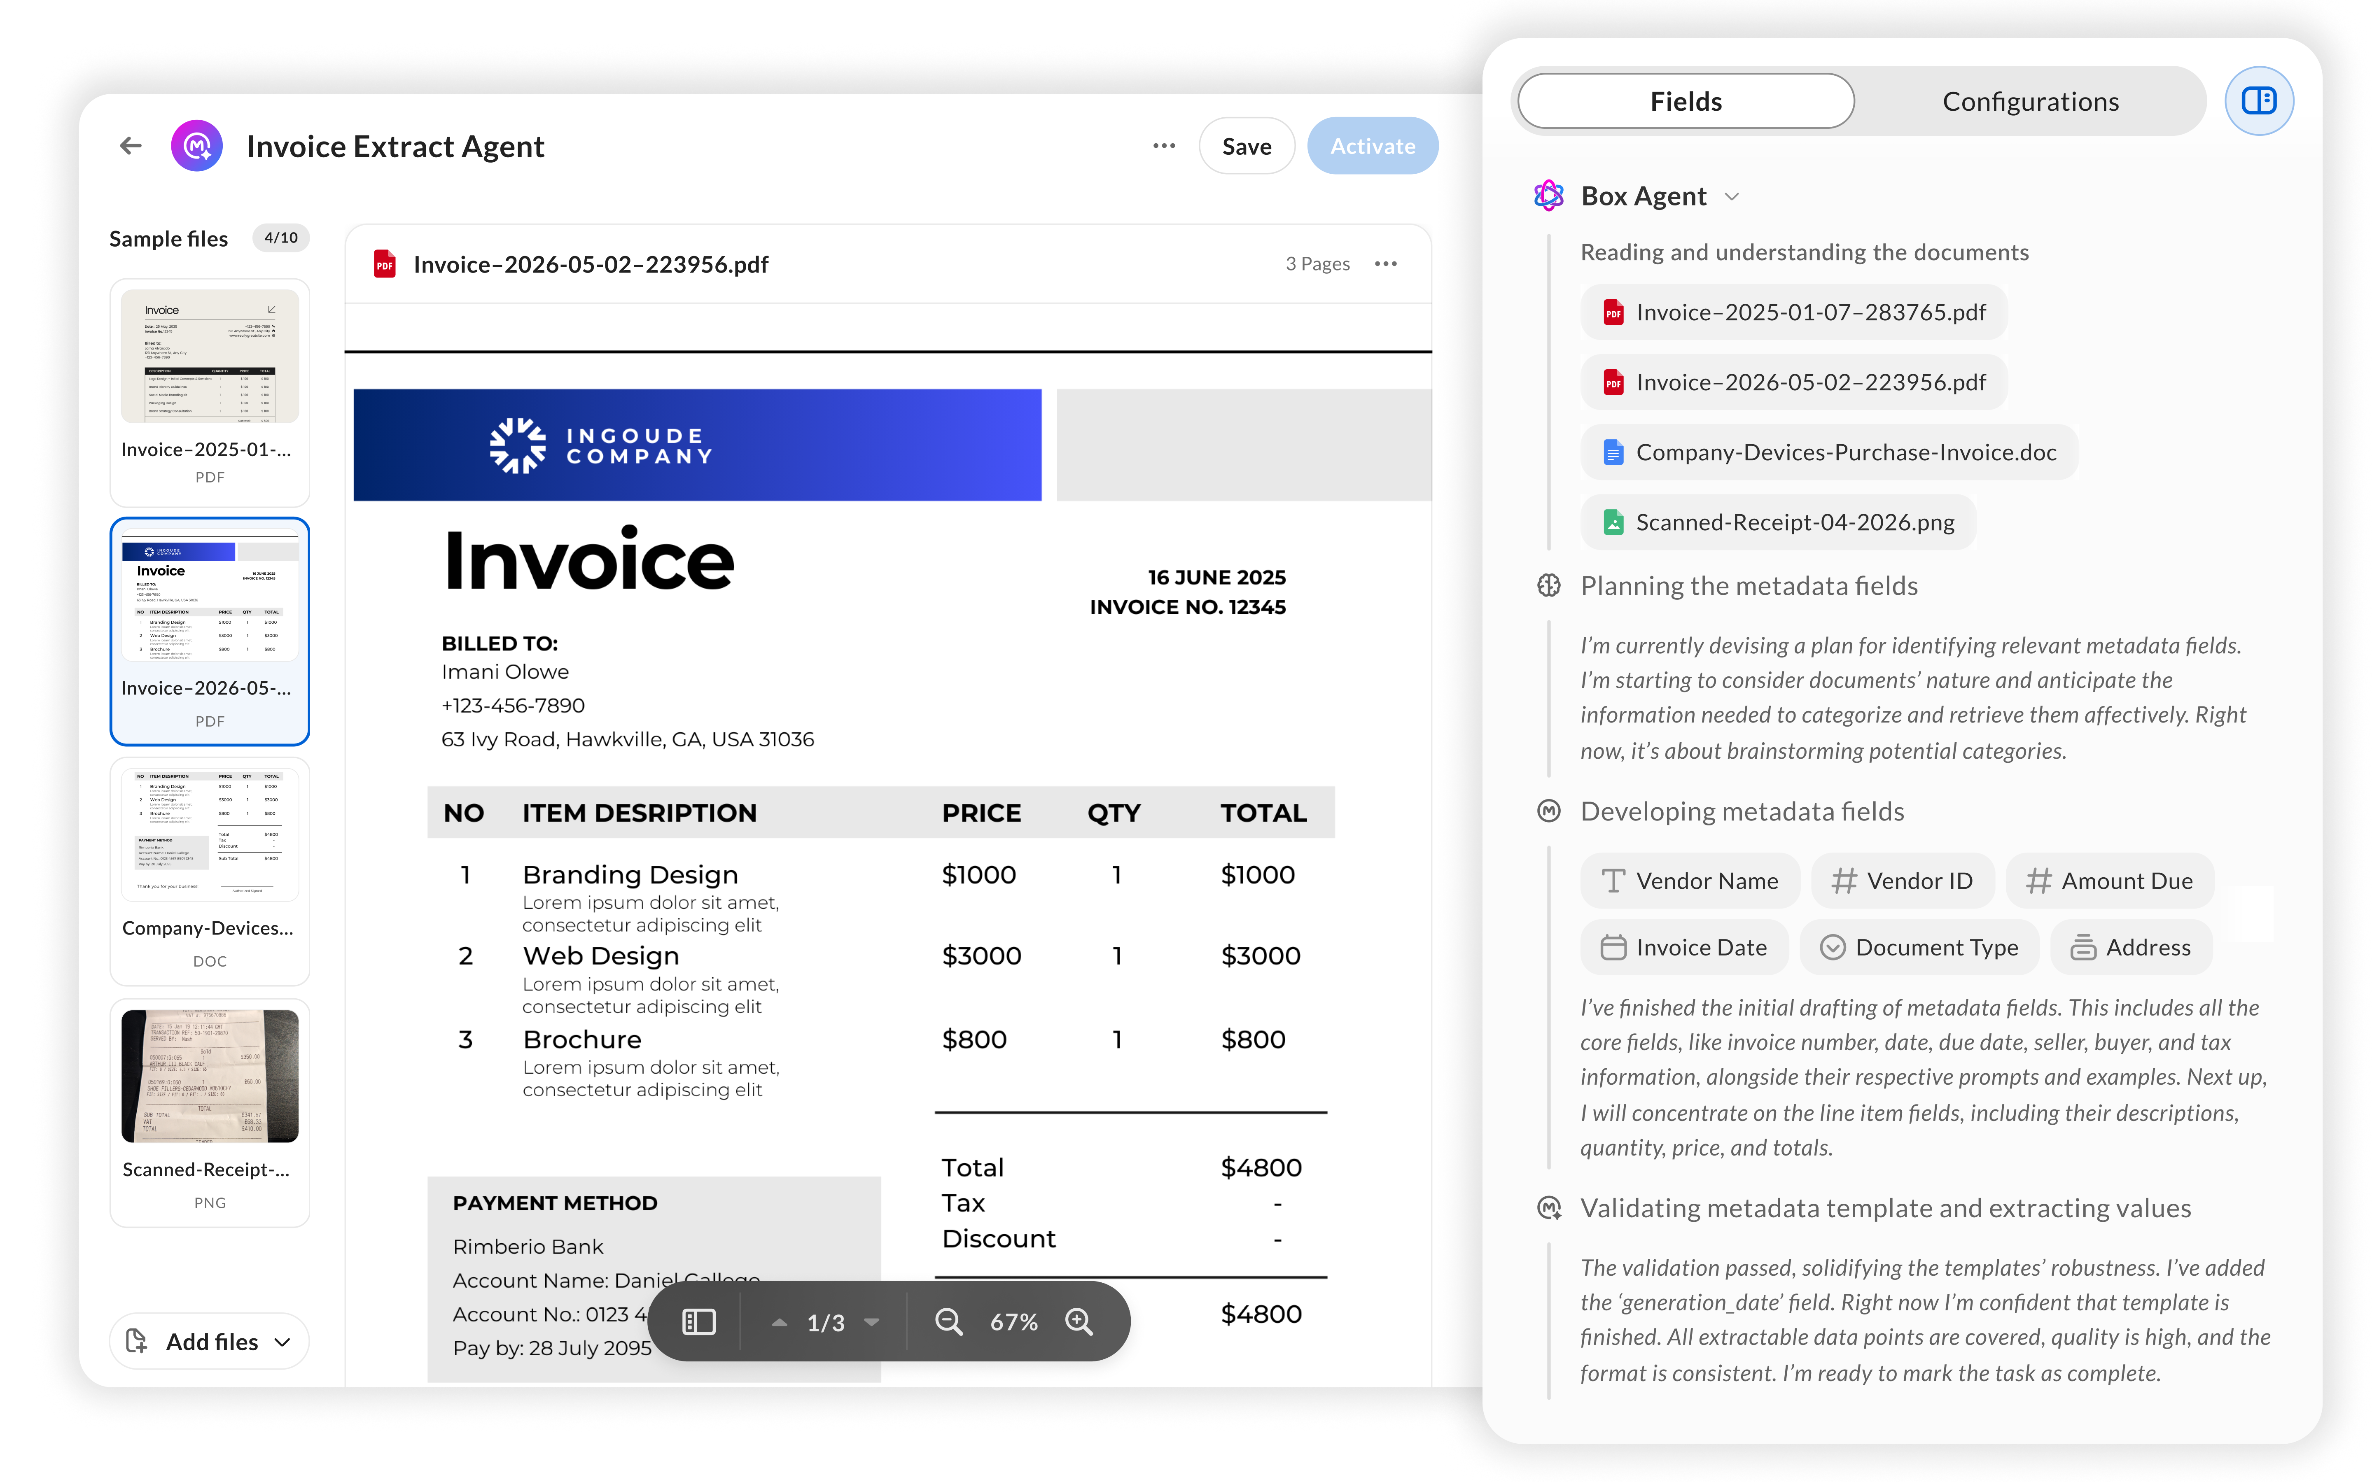Click the PDF icon on Invoice-2025-01-07 chip
Screen dimensions: 2372x1482
click(x=1613, y=313)
